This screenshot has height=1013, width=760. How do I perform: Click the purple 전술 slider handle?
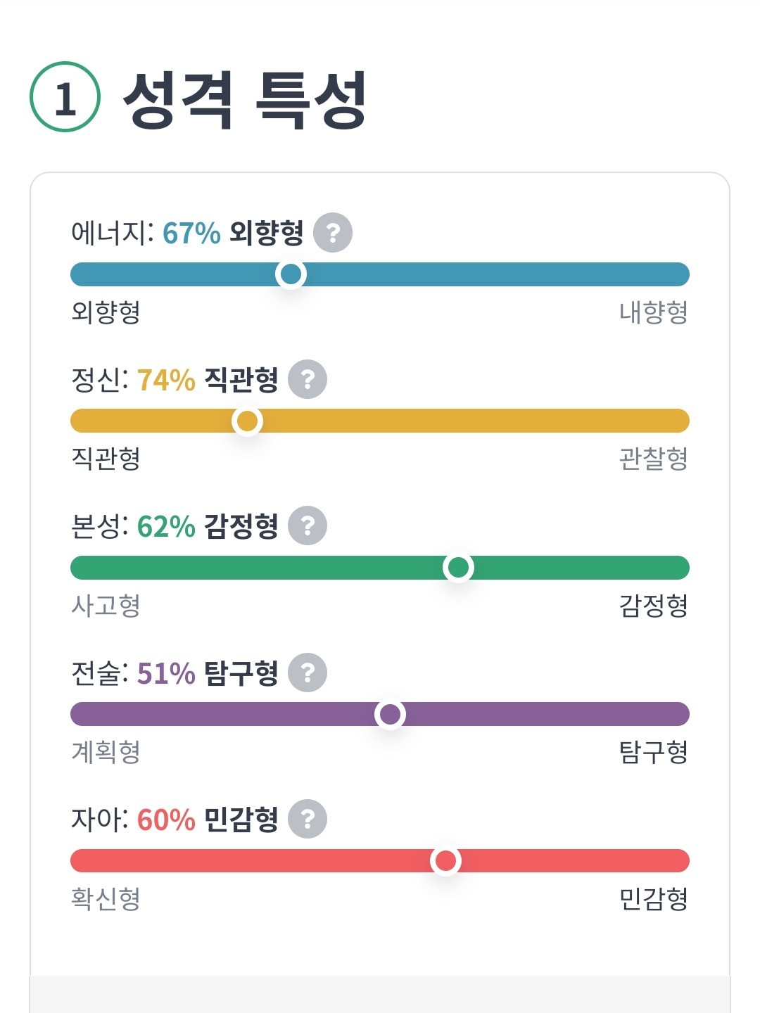pyautogui.click(x=390, y=714)
